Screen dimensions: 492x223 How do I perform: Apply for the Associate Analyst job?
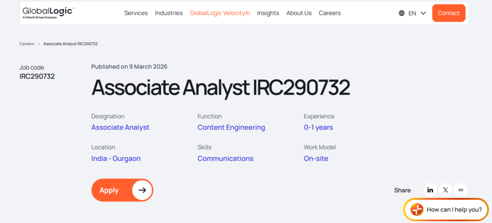pos(110,190)
